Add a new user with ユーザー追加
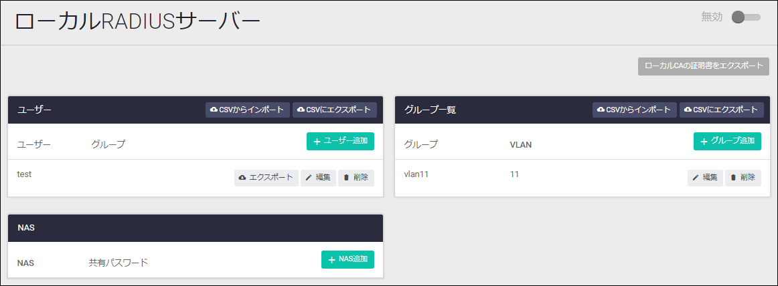 click(x=340, y=141)
